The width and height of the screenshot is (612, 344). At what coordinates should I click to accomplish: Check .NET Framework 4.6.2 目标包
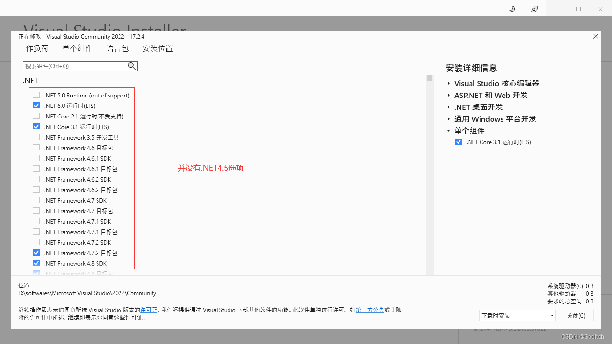[x=36, y=190]
